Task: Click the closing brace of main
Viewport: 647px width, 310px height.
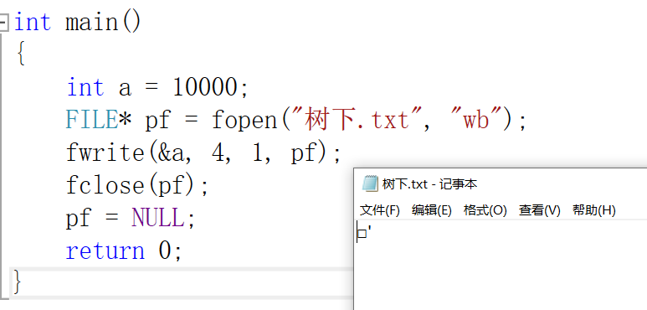Action: coord(17,282)
